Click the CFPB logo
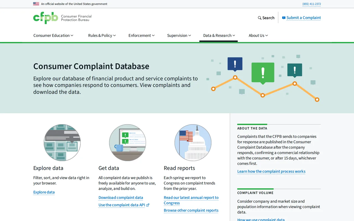 pyautogui.click(x=62, y=18)
